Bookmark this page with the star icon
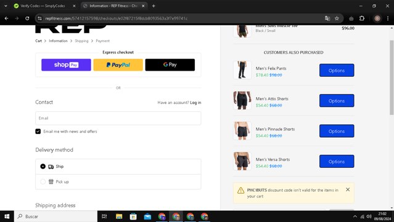Image resolution: width=394 pixels, height=222 pixels. pos(337,18)
